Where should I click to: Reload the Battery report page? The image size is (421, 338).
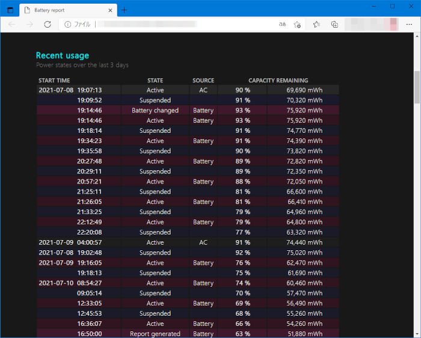[48, 24]
